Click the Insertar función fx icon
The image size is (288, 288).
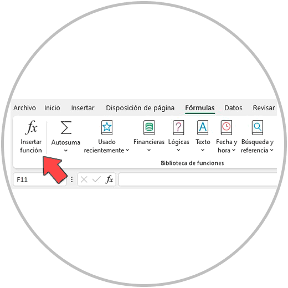[31, 127]
